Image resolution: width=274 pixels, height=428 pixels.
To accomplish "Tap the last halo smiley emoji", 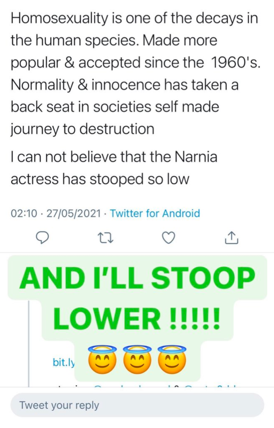I will click(172, 359).
